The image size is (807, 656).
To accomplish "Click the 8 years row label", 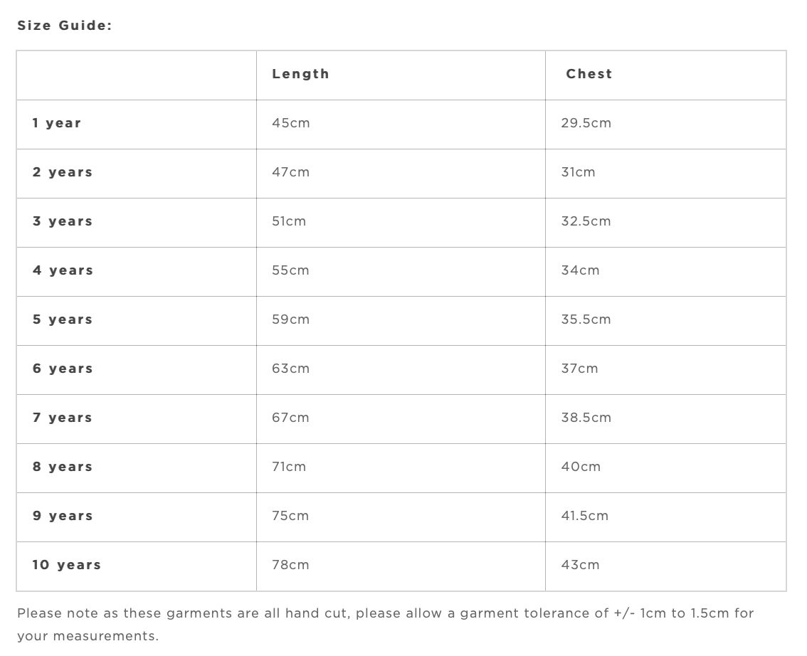I will coord(63,467).
